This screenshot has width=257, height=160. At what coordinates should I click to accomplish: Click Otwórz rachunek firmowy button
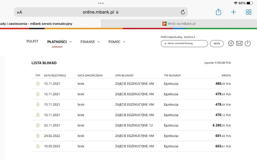tap(184, 44)
